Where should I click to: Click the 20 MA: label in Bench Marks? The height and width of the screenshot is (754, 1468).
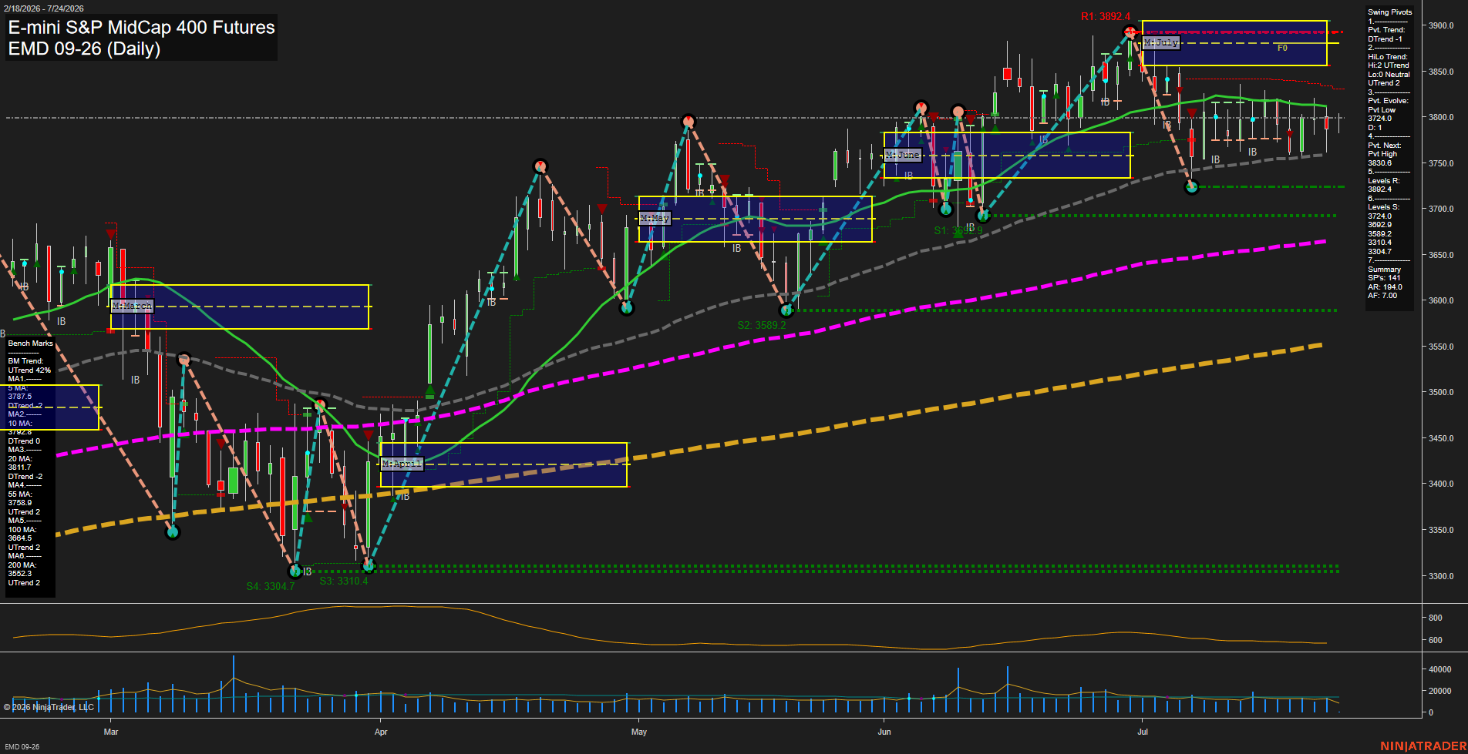pyautogui.click(x=20, y=459)
